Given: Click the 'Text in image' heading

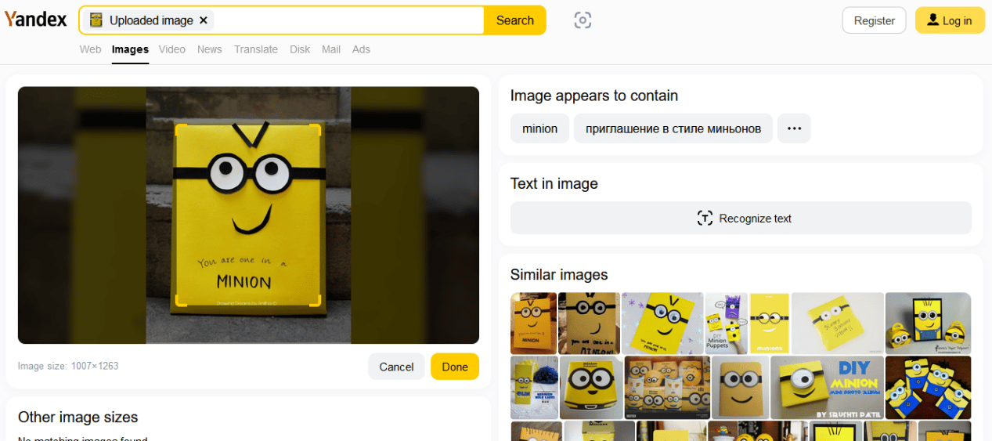Looking at the screenshot, I should coord(554,184).
